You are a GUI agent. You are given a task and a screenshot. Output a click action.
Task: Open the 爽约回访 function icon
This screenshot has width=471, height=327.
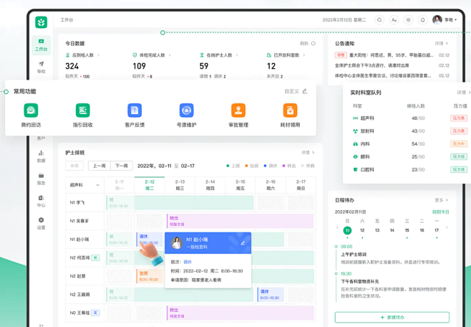[x=31, y=110]
